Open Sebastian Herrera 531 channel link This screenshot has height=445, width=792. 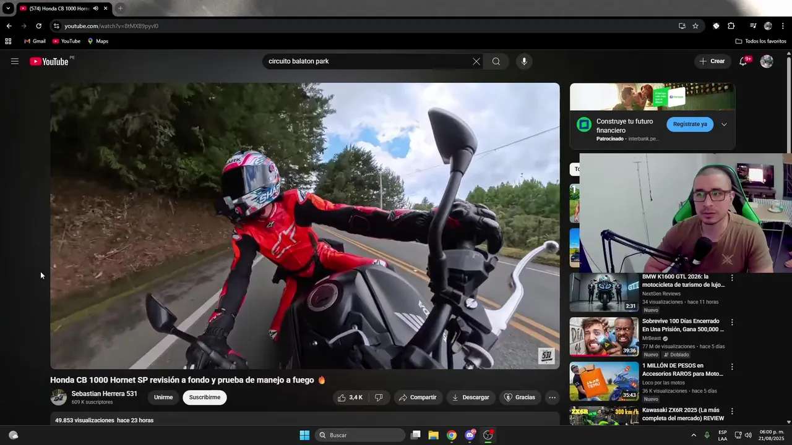[x=105, y=394]
